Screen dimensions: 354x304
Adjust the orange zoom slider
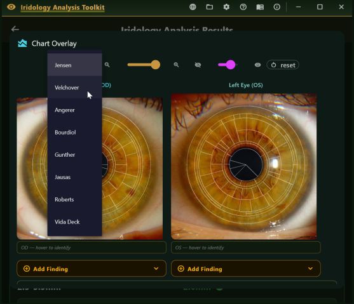coord(144,65)
